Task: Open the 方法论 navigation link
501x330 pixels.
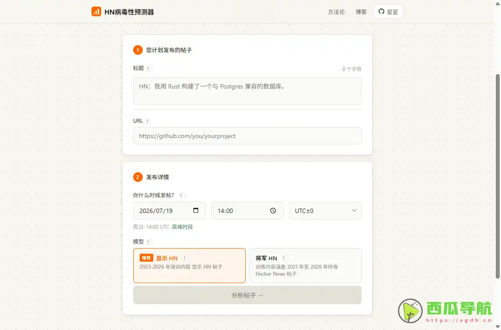Action: (x=336, y=12)
